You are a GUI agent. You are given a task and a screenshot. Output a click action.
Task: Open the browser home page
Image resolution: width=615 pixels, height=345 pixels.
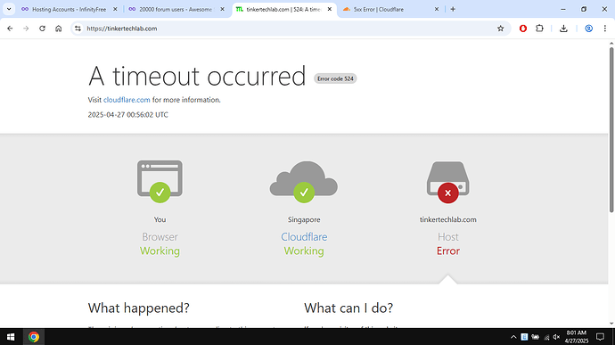point(59,29)
